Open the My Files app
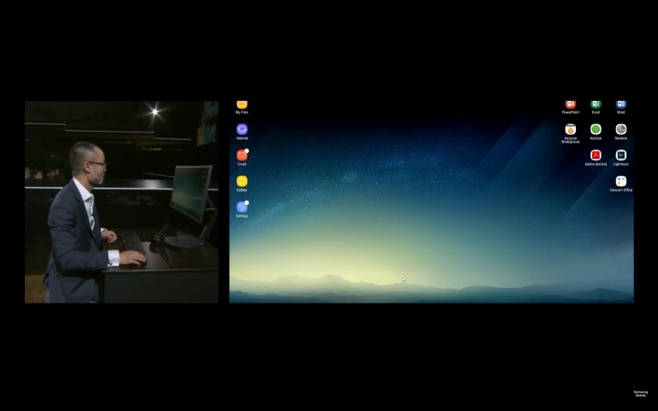Screen dimensions: 658x411 click(242, 105)
